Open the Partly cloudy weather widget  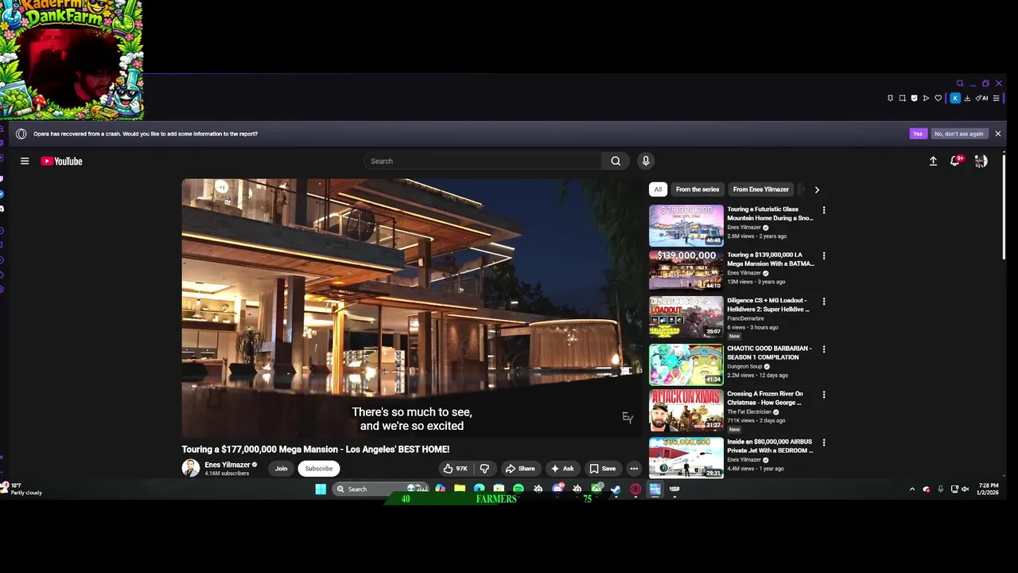[22, 489]
